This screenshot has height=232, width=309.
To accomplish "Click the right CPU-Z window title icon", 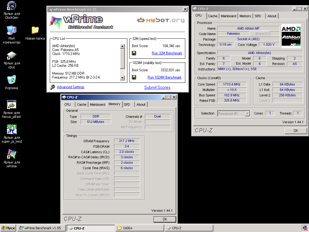I will pos(195,9).
